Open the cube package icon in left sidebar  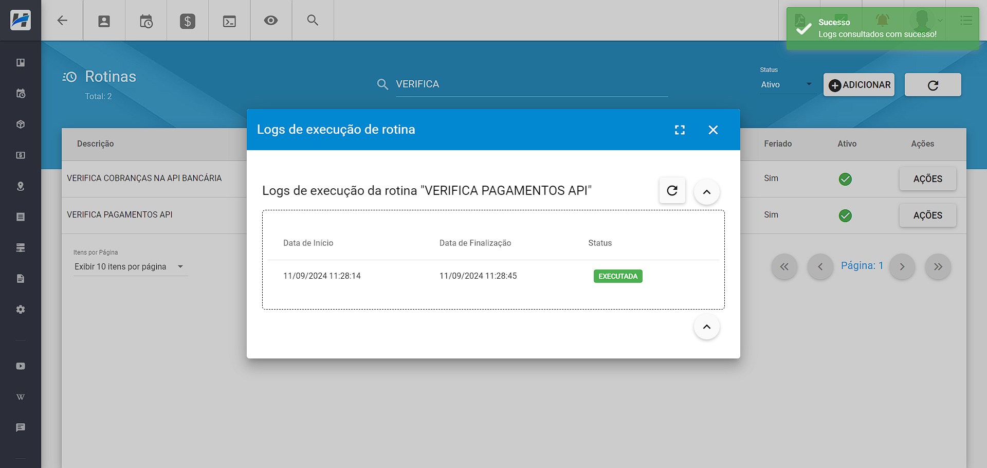(x=21, y=124)
